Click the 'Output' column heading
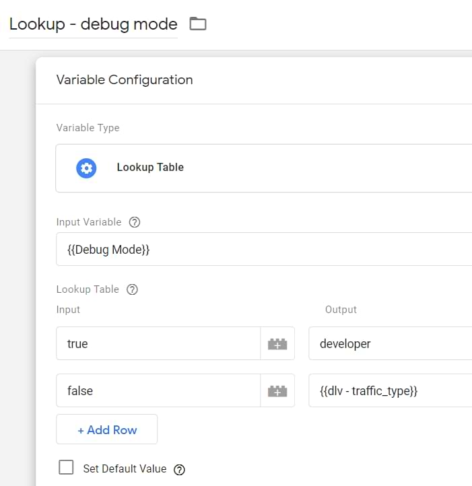Image resolution: width=472 pixels, height=486 pixels. coord(341,310)
